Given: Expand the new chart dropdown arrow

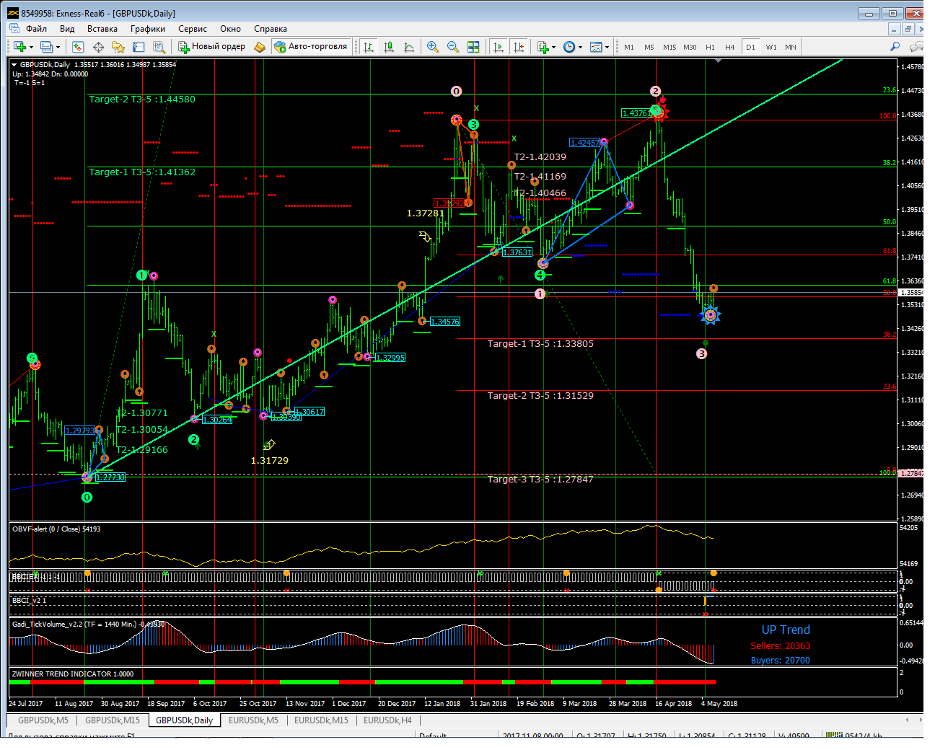Looking at the screenshot, I should point(31,48).
